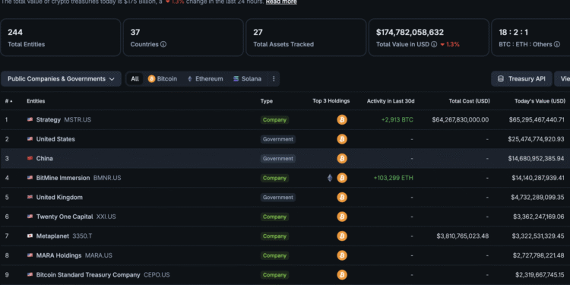Click the Bitcoin icon in BitMine Immersion row
This screenshot has width=570, height=285.
[x=342, y=178]
